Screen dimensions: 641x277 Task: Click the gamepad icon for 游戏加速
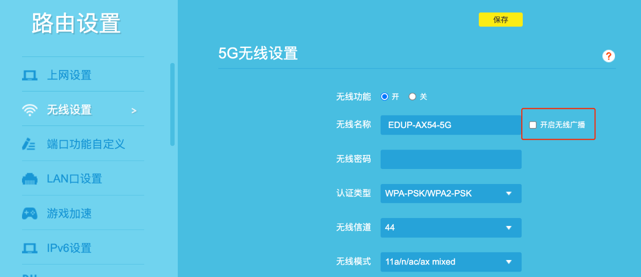(30, 213)
